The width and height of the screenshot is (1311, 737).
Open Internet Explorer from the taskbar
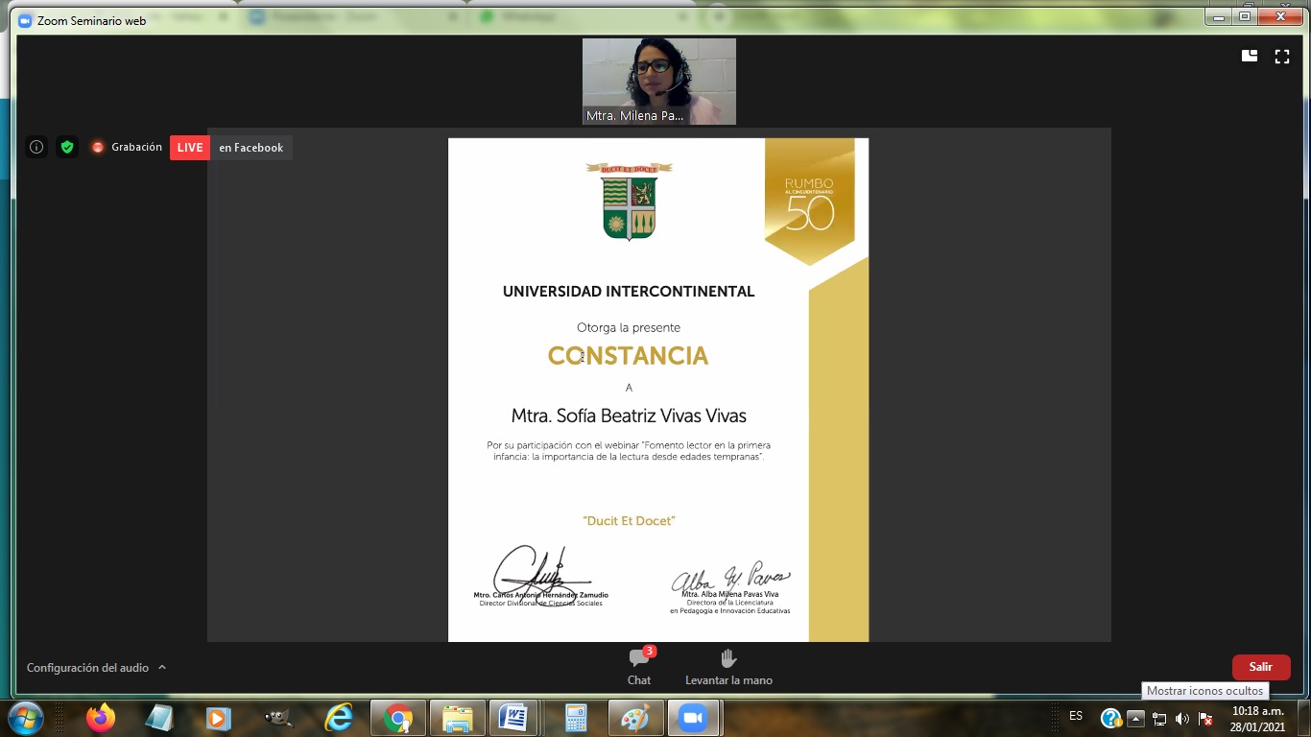click(338, 718)
